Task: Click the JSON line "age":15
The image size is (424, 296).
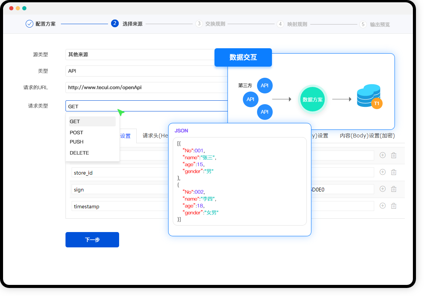Action: pos(193,164)
